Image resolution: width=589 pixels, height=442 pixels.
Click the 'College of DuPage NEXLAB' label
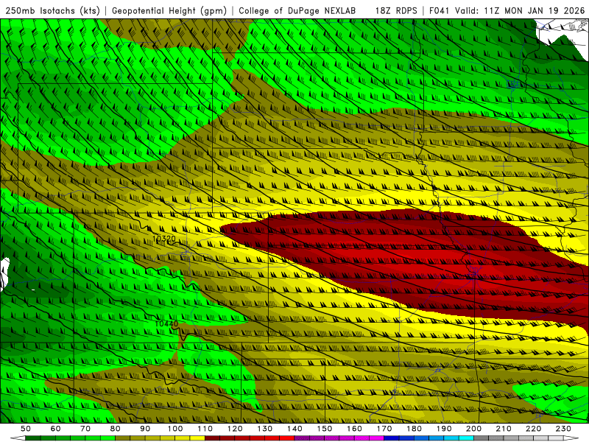point(297,10)
